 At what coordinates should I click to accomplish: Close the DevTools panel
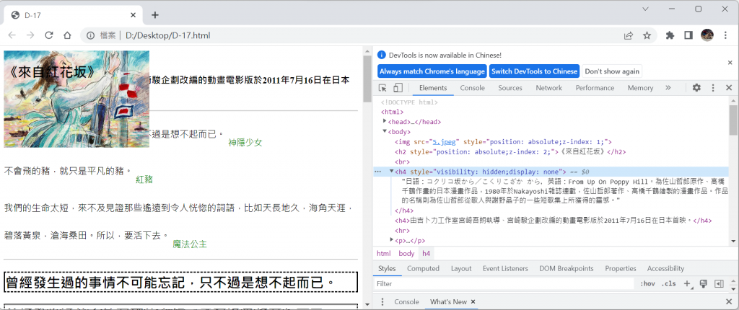[729, 88]
